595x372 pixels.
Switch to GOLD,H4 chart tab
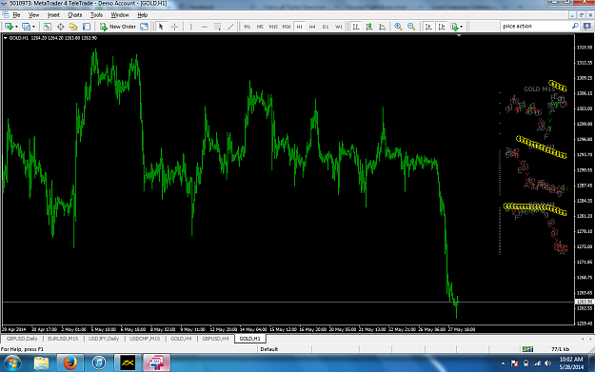click(x=181, y=339)
